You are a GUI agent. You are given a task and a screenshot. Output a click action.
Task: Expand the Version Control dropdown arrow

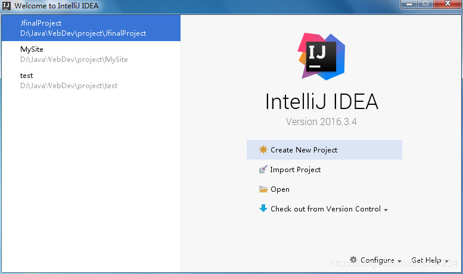(386, 210)
